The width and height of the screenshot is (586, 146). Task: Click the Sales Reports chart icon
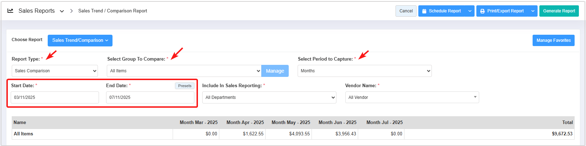point(10,11)
